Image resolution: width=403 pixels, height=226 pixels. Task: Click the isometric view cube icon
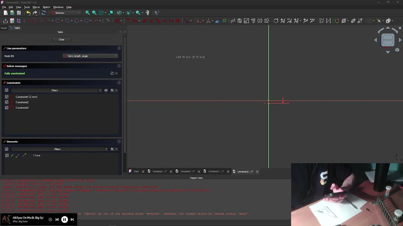pos(101,13)
